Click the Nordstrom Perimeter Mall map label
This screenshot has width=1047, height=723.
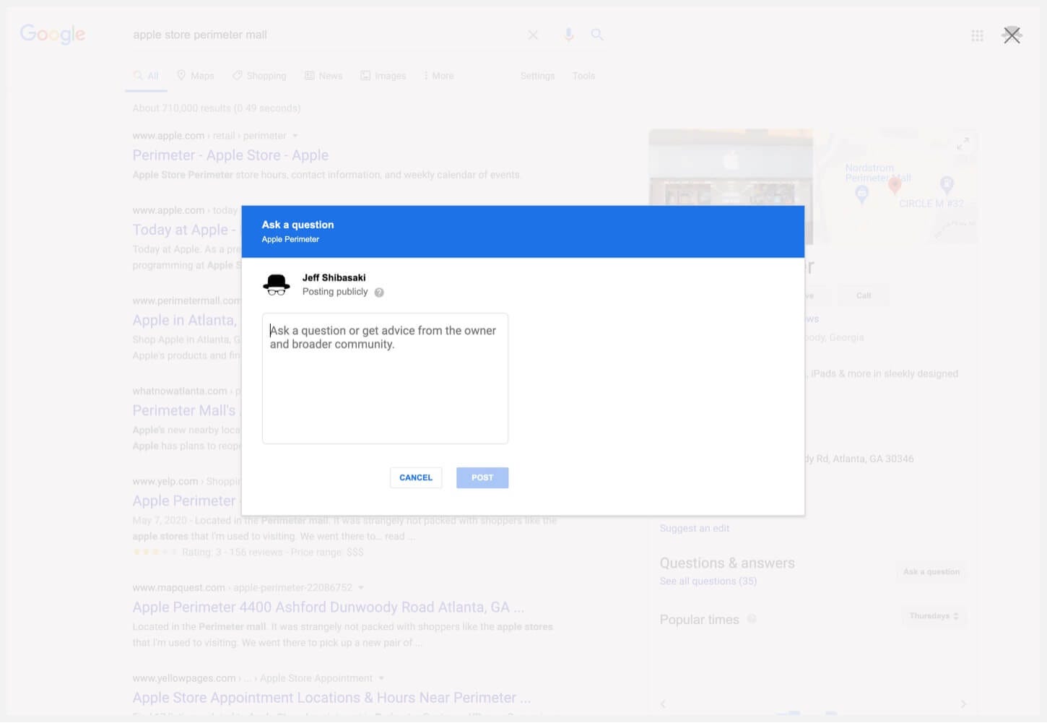tap(878, 173)
